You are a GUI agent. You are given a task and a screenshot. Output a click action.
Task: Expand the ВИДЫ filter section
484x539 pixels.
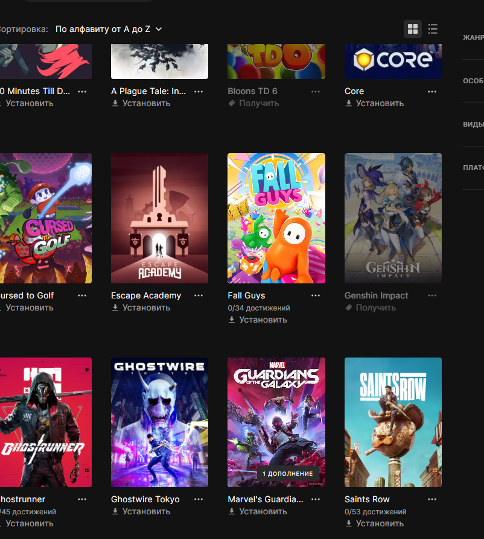(473, 124)
